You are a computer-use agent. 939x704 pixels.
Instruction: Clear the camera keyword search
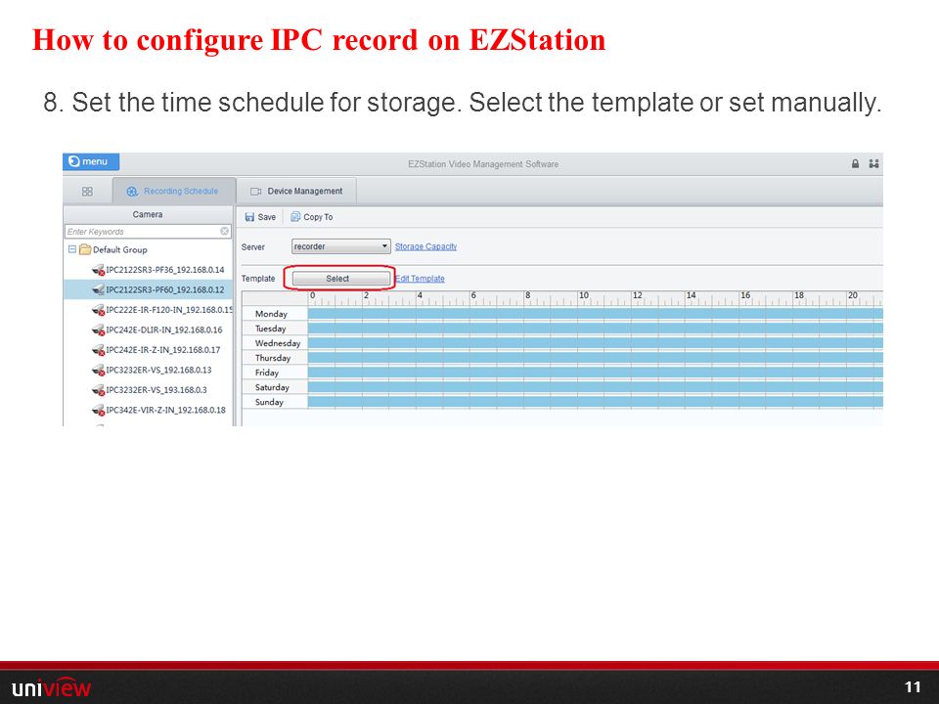[x=225, y=231]
